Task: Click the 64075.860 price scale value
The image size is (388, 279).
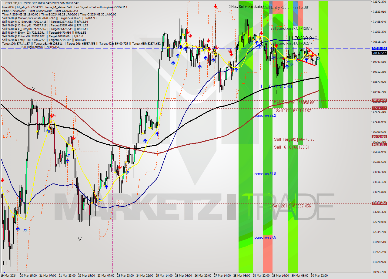Action: [x=379, y=192]
